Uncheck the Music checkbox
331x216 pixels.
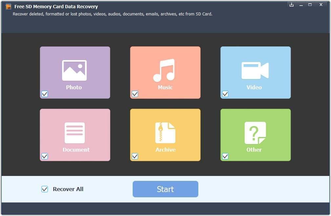click(x=135, y=94)
